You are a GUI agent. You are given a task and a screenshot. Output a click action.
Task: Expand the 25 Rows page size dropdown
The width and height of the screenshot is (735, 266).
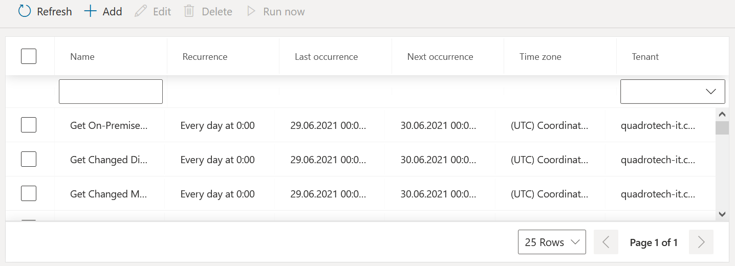click(x=552, y=242)
